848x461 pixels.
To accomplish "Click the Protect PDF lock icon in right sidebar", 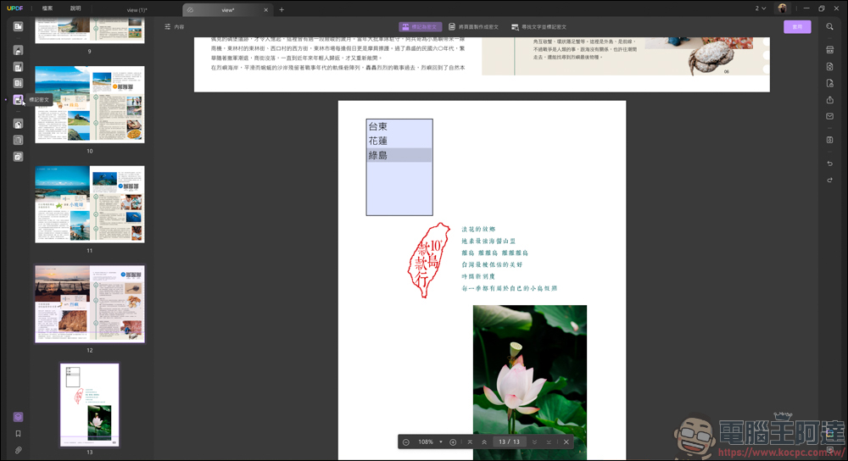I will (829, 83).
